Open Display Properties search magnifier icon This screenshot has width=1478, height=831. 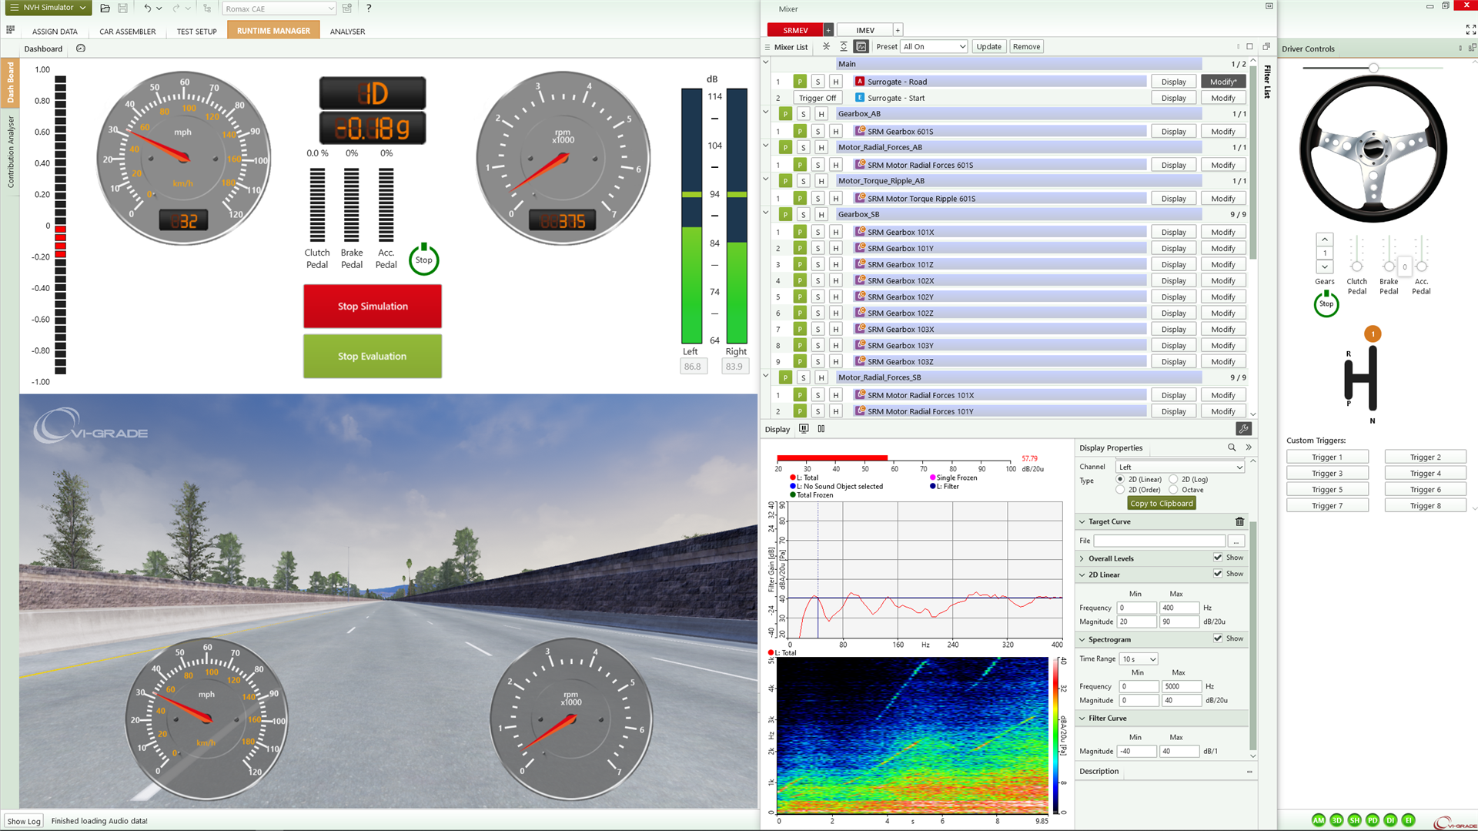pos(1232,447)
